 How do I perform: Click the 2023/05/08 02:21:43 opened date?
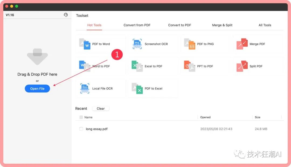pyautogui.click(x=216, y=129)
